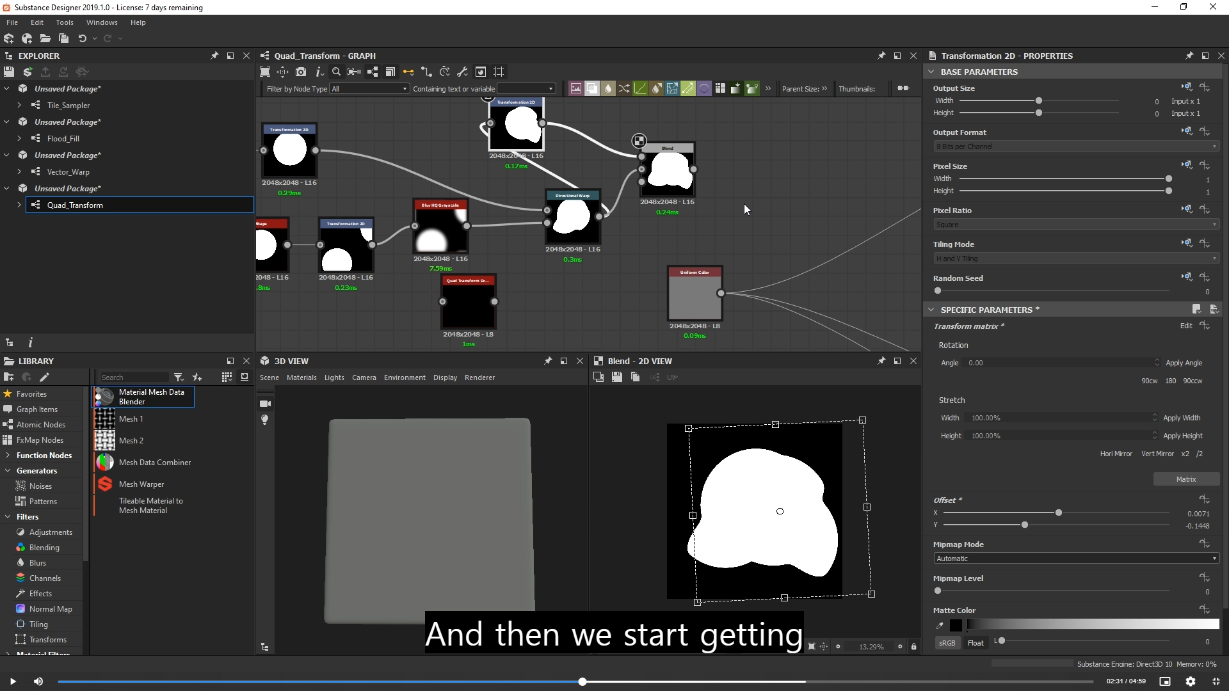1229x691 pixels.
Task: Open the Windows menu
Action: [102, 22]
